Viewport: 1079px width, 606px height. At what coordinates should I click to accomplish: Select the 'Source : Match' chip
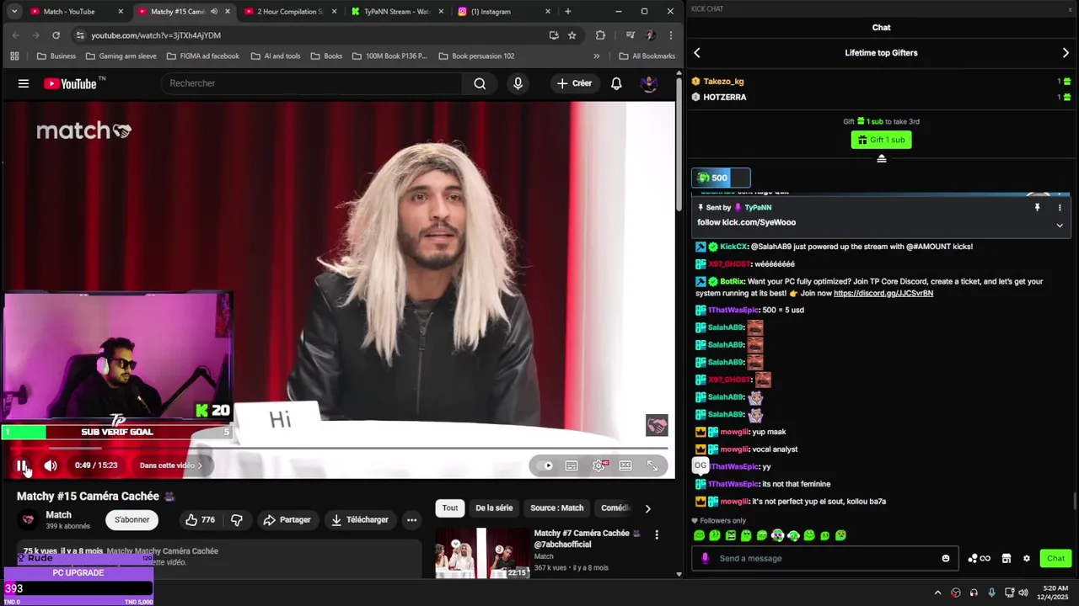(x=556, y=508)
